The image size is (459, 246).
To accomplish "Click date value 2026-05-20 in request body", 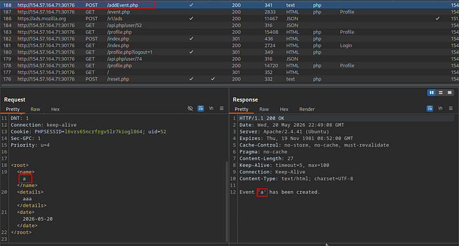I will [38, 219].
